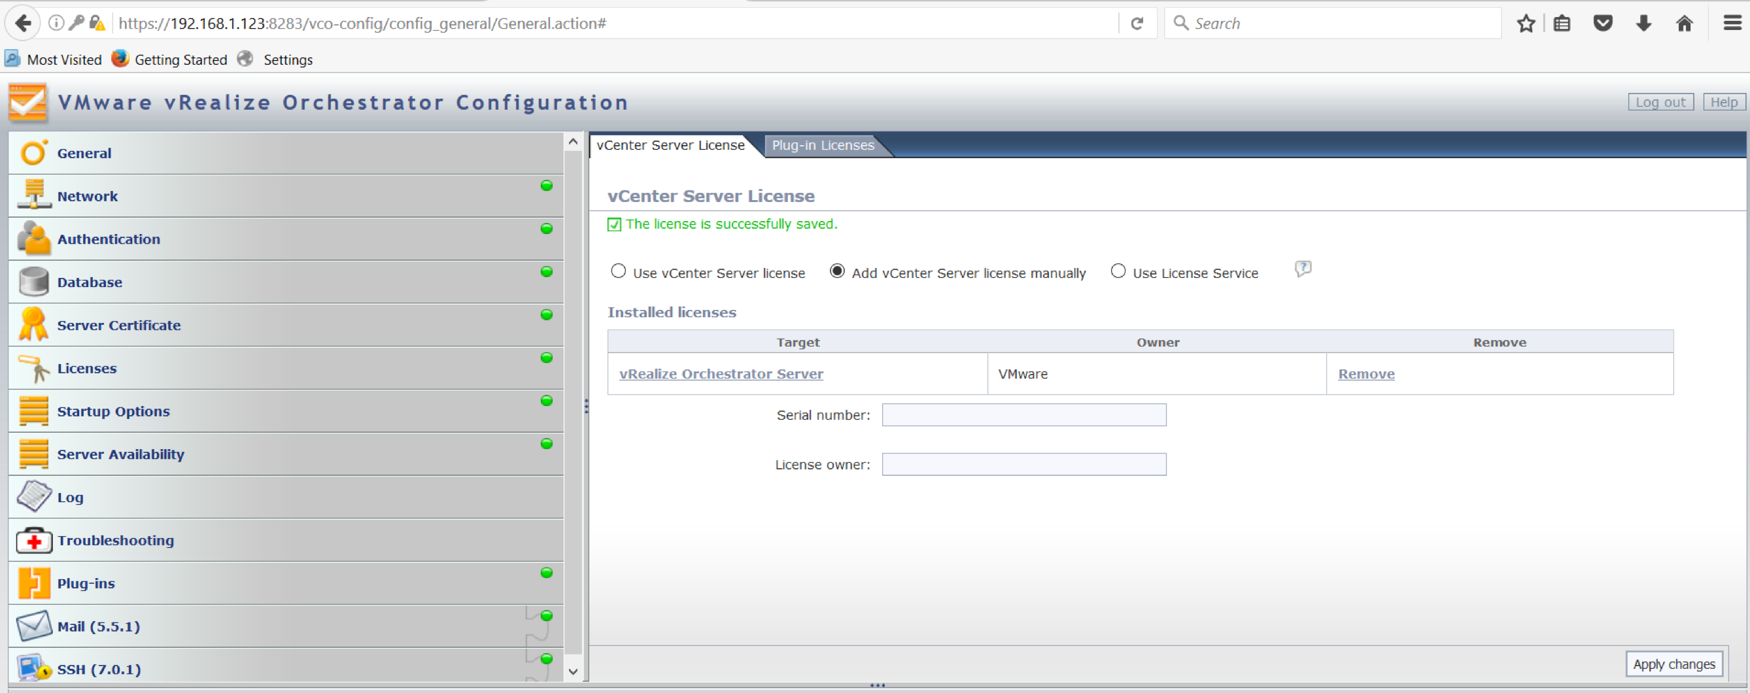Click the Authentication users icon
1750x693 pixels.
pos(33,238)
